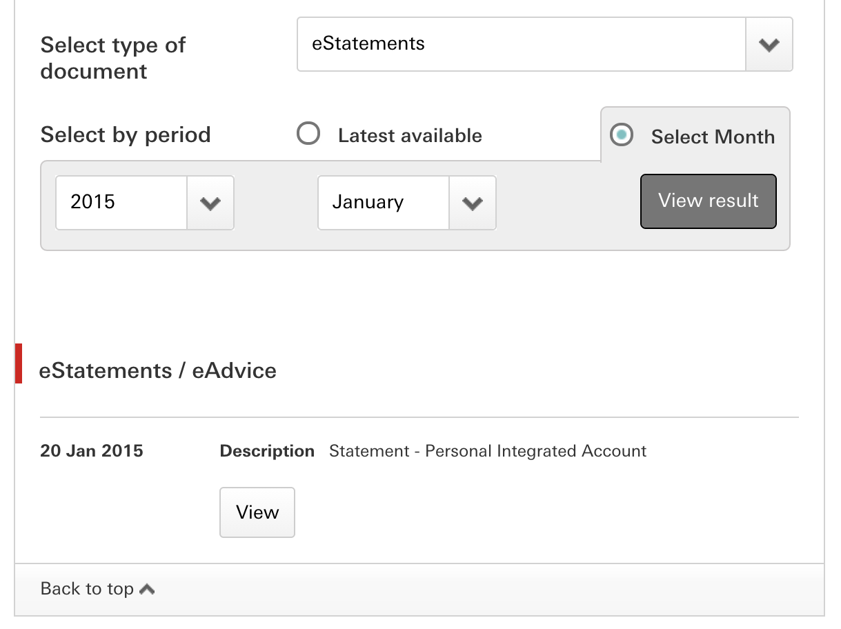Screen dimensions: 841x629
Task: Click the Select Month tab label
Action: click(x=713, y=137)
